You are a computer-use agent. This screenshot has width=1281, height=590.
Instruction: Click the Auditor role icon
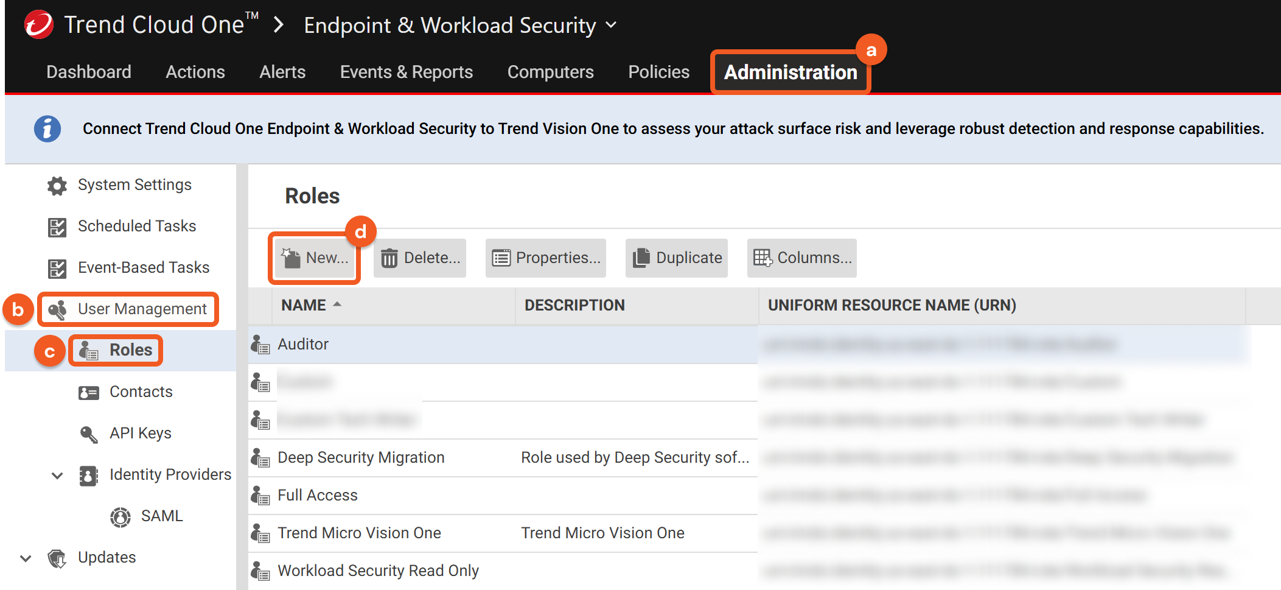click(260, 345)
